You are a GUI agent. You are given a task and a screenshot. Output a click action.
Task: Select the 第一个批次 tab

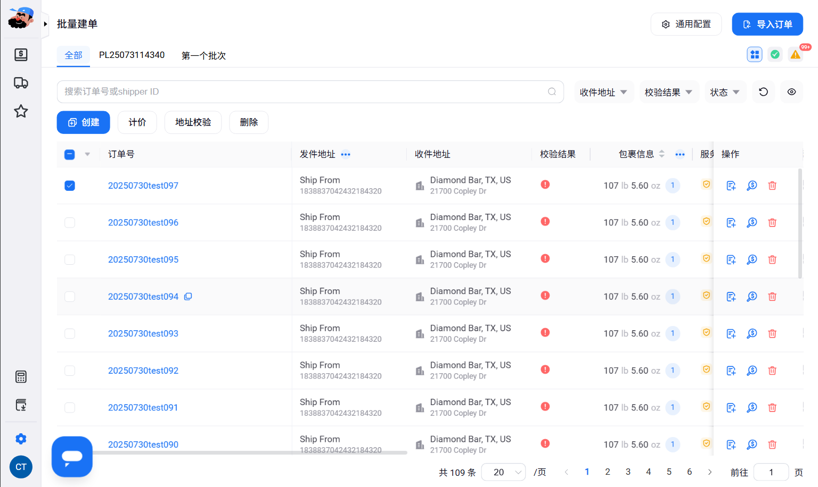click(204, 55)
